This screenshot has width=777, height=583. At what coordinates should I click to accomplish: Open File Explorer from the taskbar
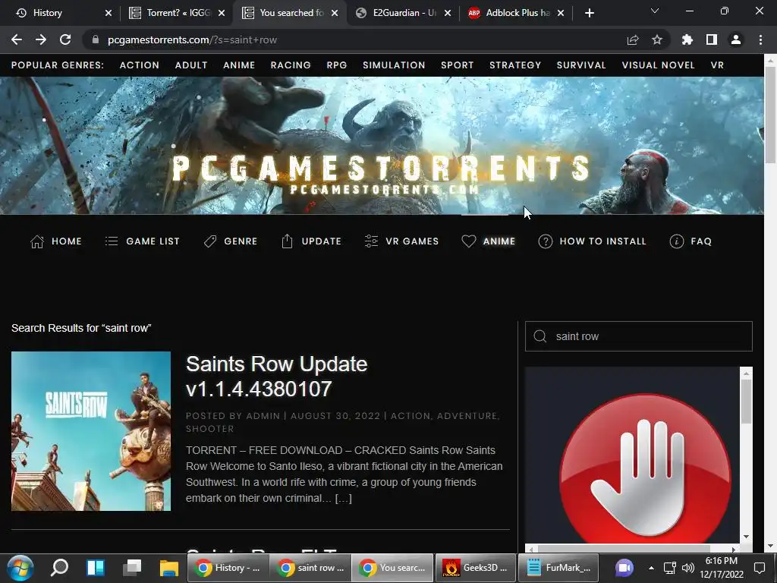pos(168,568)
